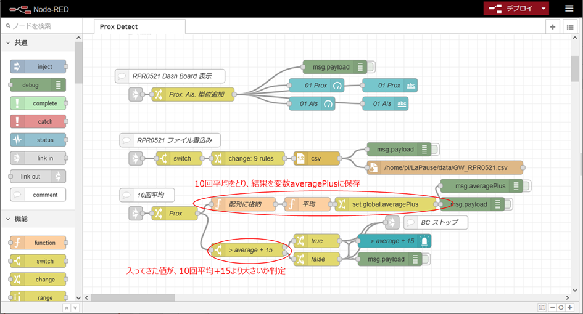Select the inject node in palette
The image size is (583, 314).
(x=38, y=66)
